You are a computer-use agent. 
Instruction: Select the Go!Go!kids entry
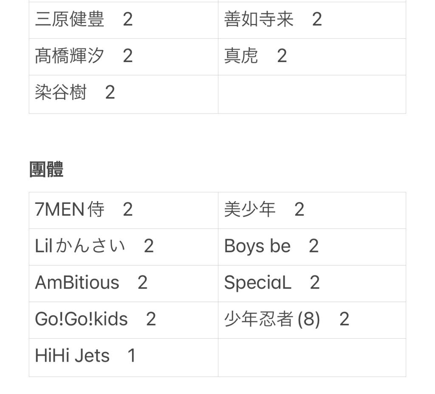pyautogui.click(x=124, y=320)
